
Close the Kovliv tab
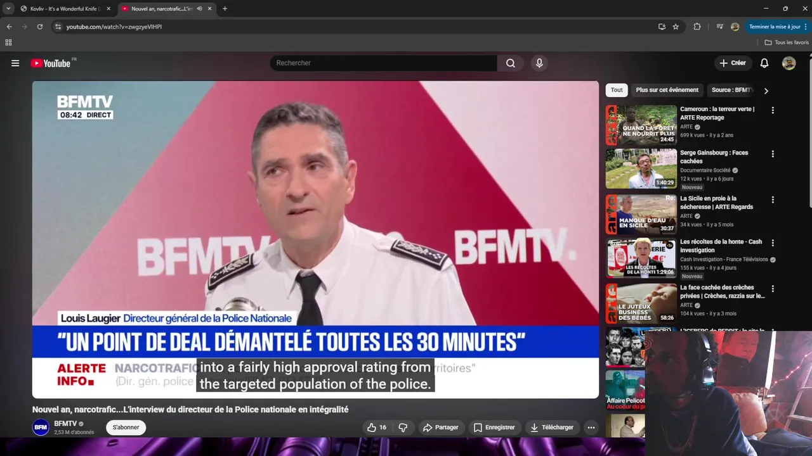[108, 9]
